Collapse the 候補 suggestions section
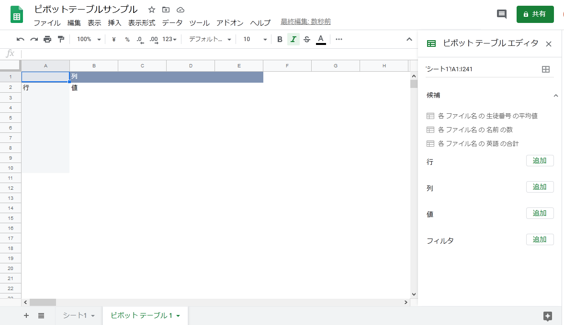 [555, 96]
